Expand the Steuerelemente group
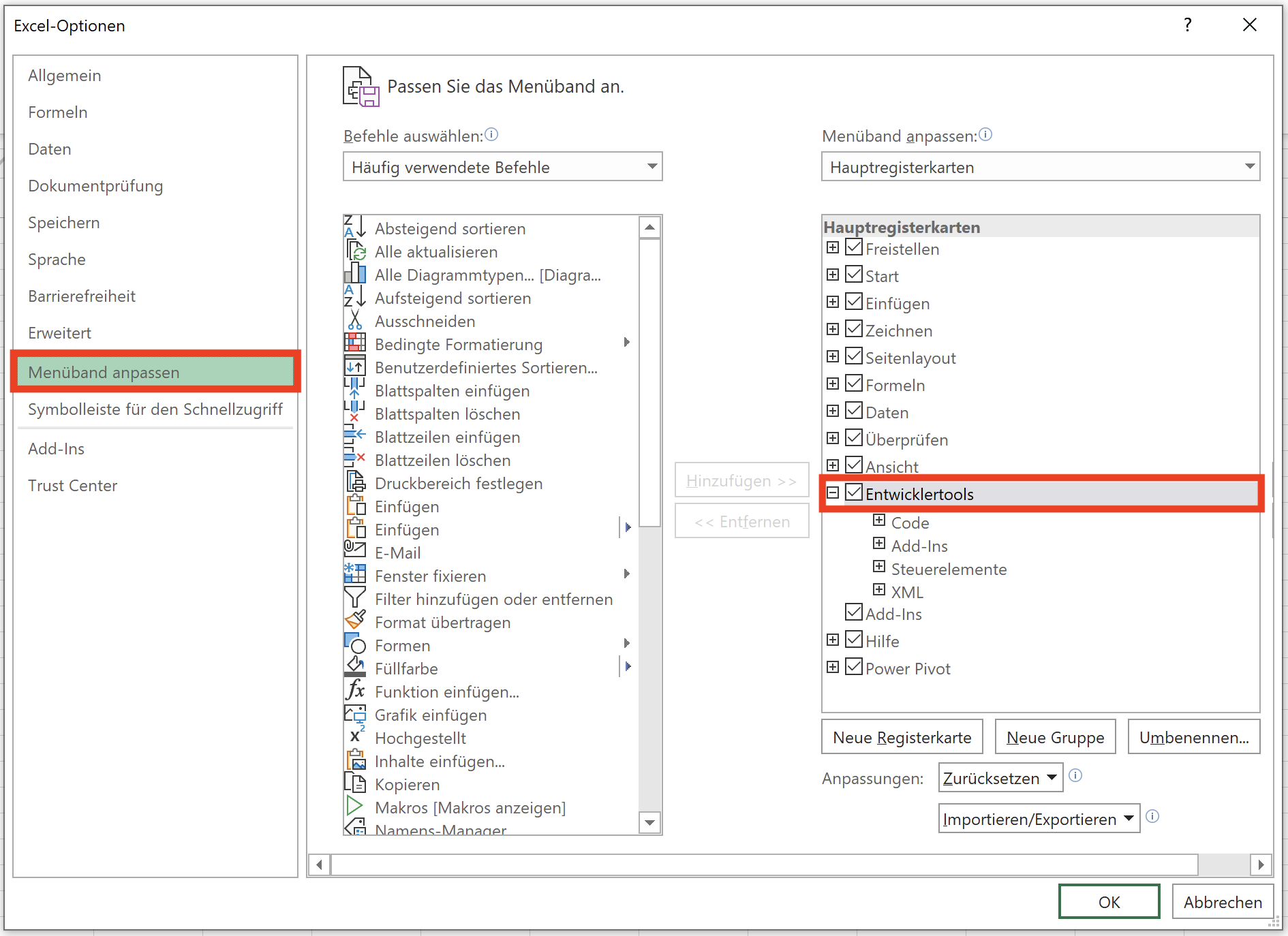The height and width of the screenshot is (936, 1288). (879, 567)
